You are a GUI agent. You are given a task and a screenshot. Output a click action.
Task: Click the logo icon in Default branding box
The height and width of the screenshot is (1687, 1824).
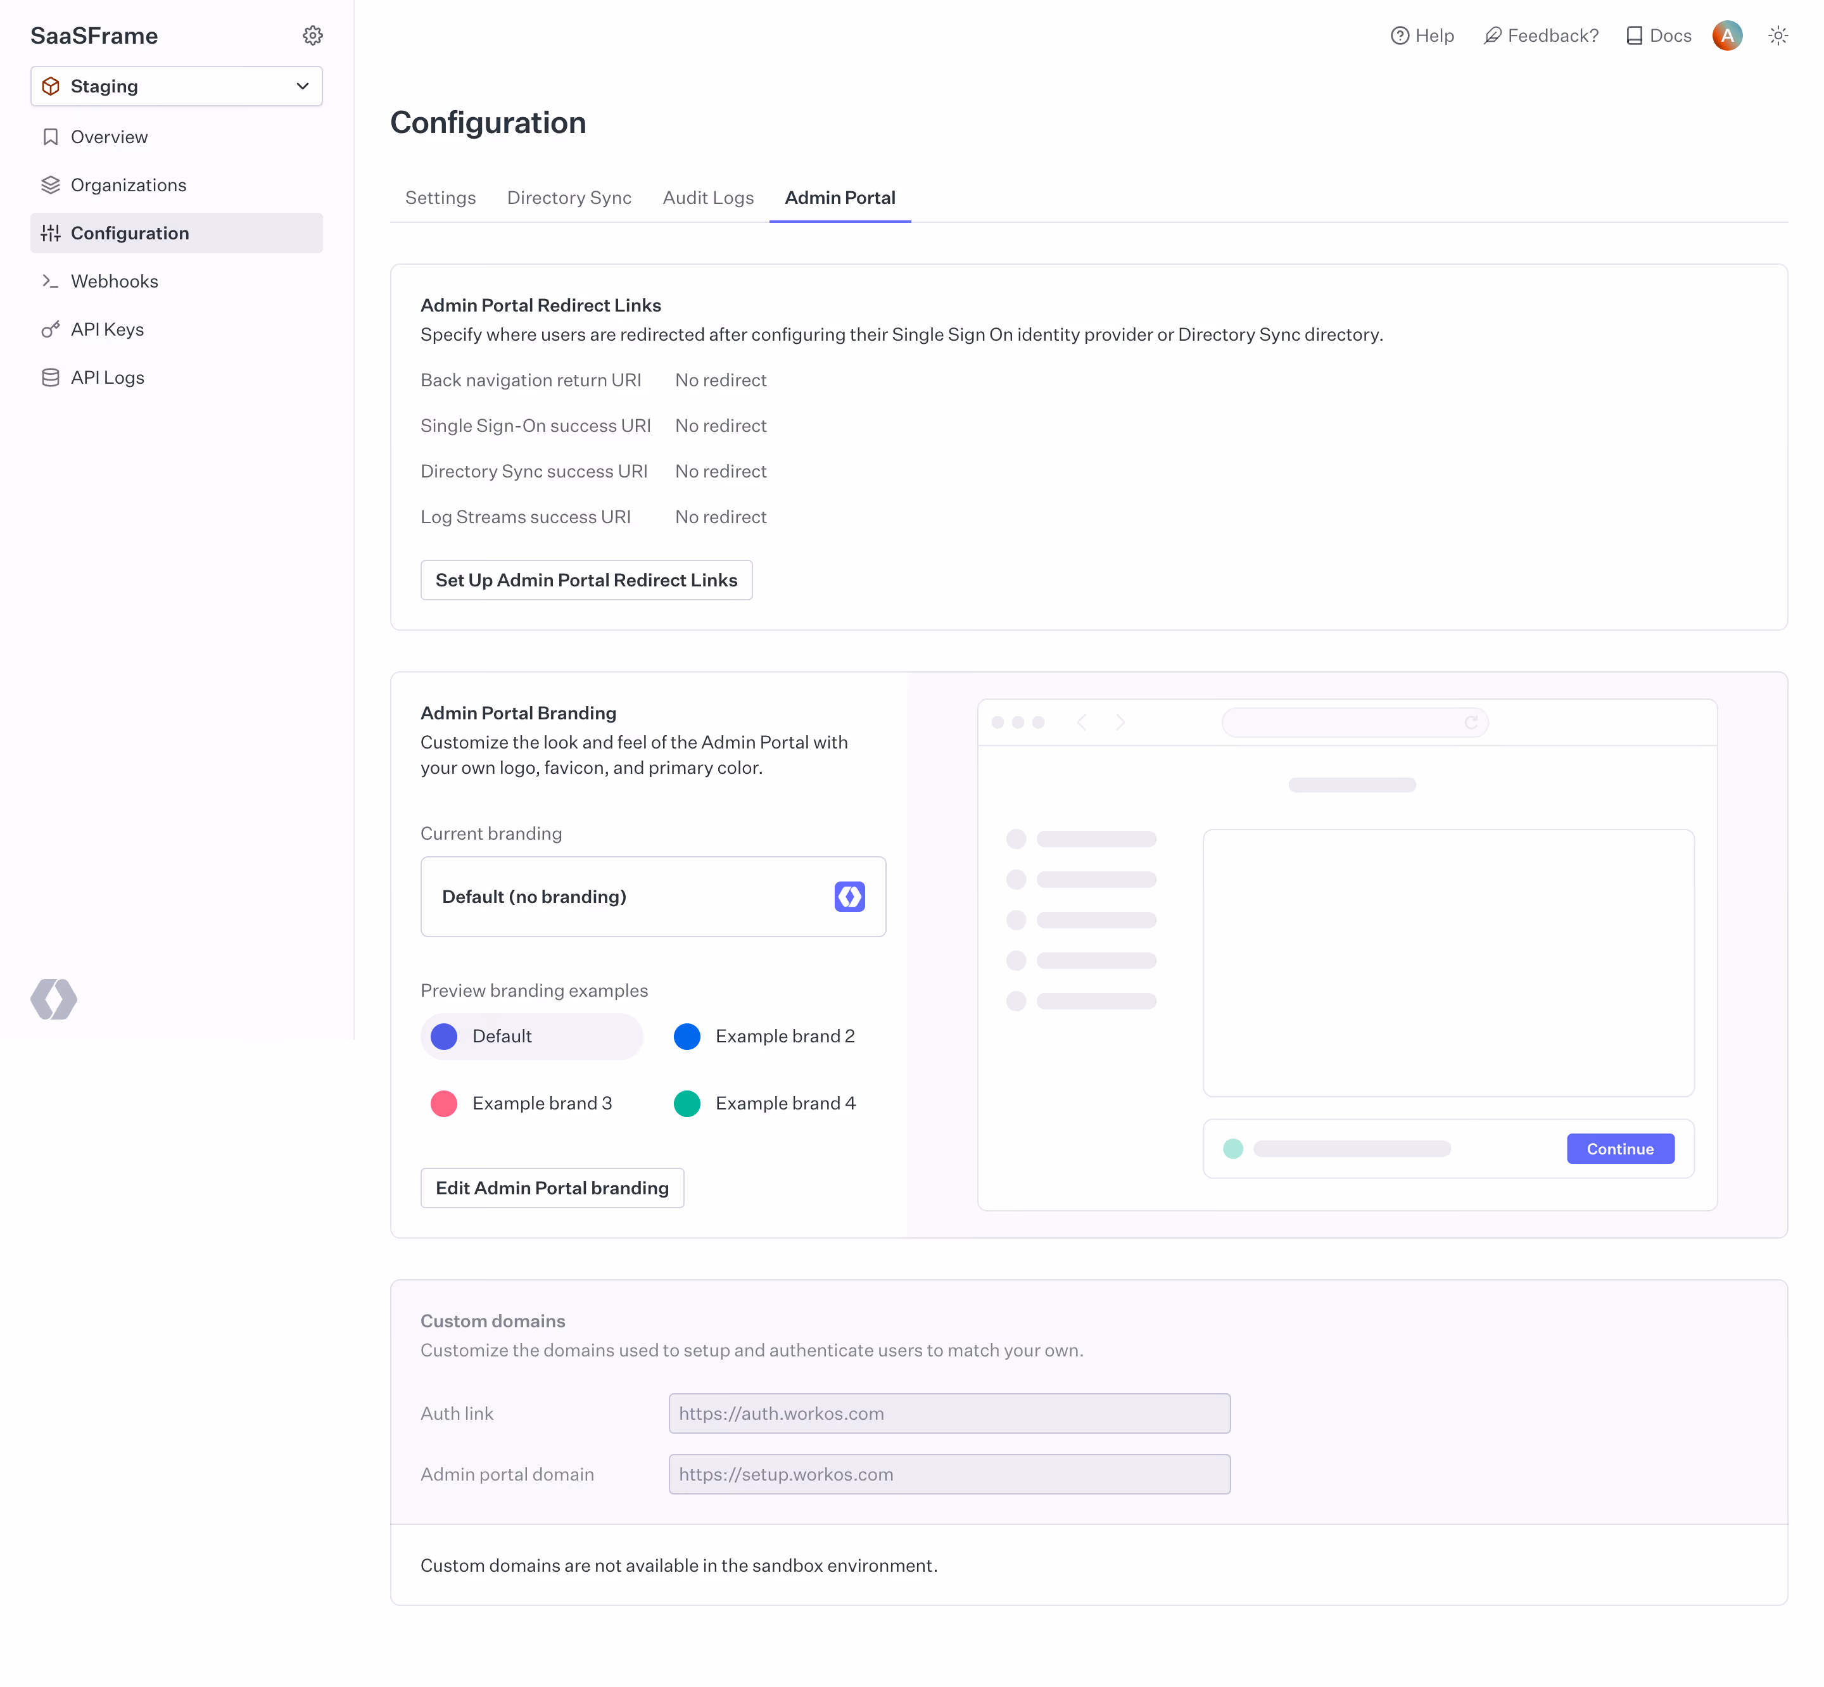849,897
